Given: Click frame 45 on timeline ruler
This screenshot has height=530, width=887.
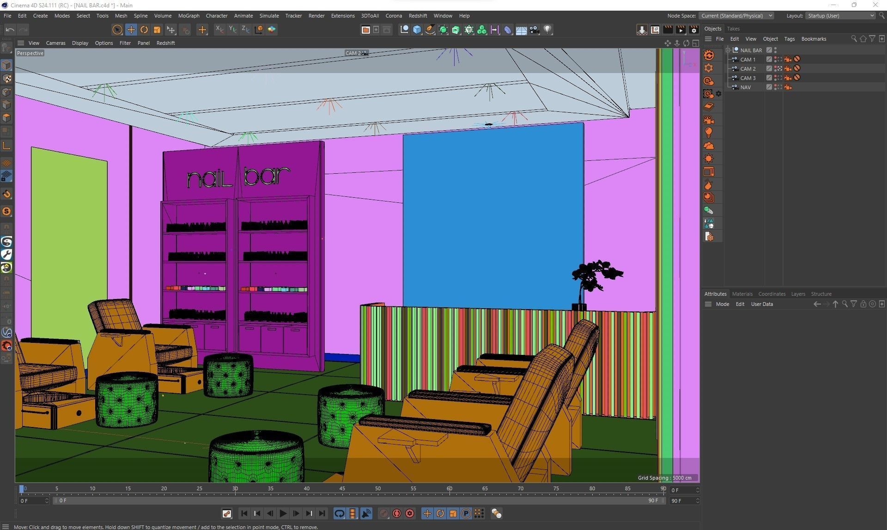Looking at the screenshot, I should tap(342, 488).
